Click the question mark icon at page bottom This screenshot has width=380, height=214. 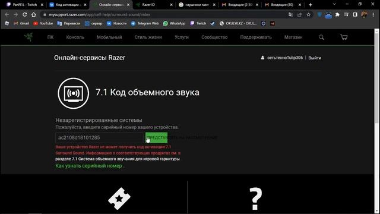(256, 199)
